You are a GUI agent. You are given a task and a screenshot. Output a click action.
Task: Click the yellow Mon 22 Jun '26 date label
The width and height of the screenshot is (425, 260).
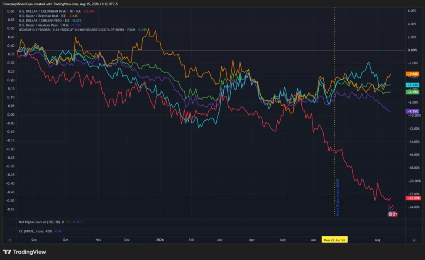point(335,240)
